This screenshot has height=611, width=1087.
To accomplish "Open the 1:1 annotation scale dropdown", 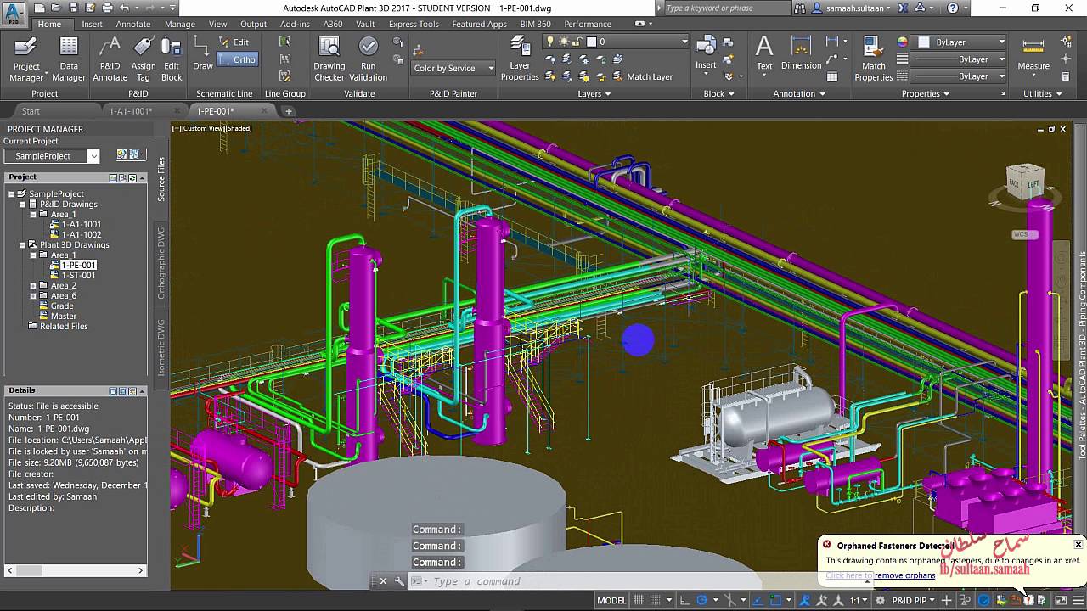I will 859,600.
